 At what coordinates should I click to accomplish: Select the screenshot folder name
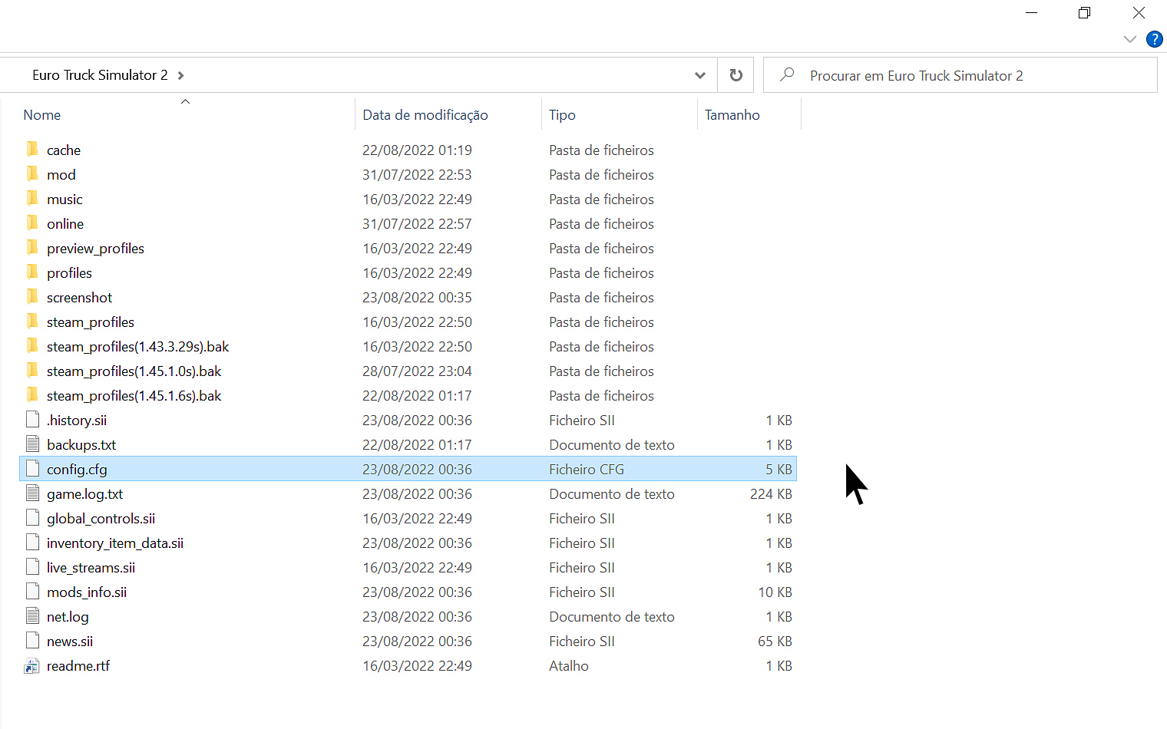(x=80, y=298)
